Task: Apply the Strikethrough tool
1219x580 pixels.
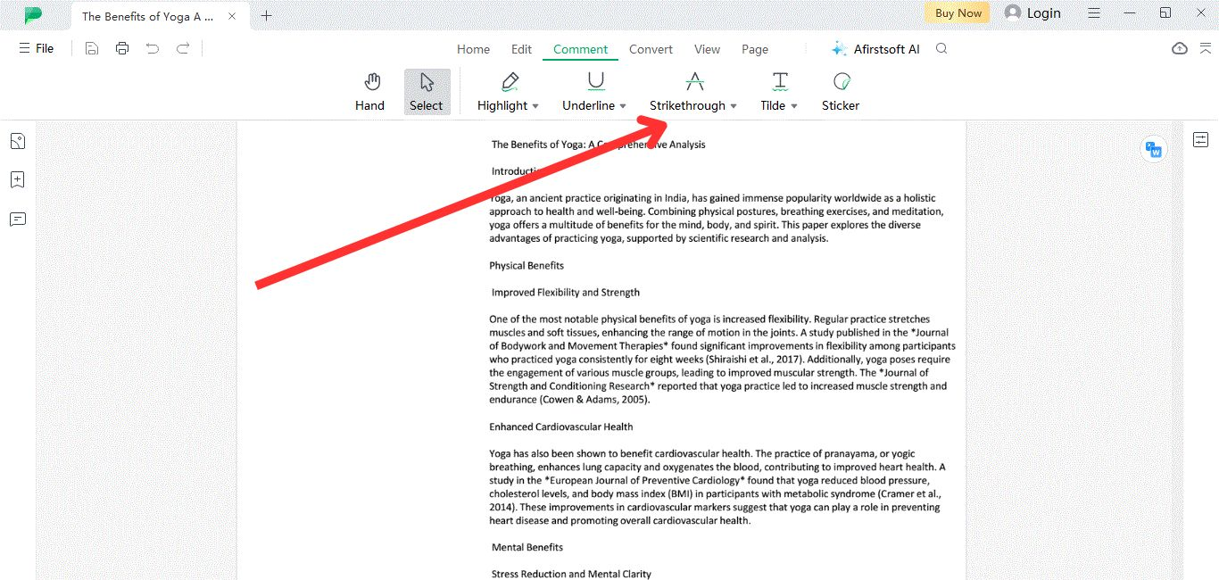Action: (687, 93)
